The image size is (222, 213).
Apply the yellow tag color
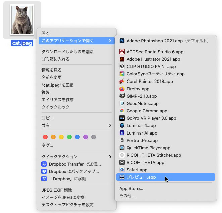[x=61, y=137]
